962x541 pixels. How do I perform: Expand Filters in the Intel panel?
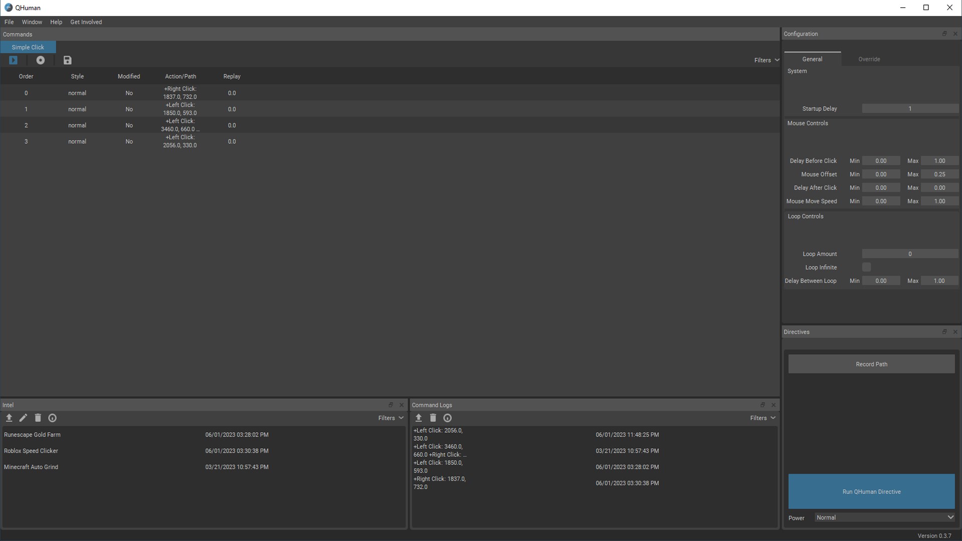pos(390,418)
